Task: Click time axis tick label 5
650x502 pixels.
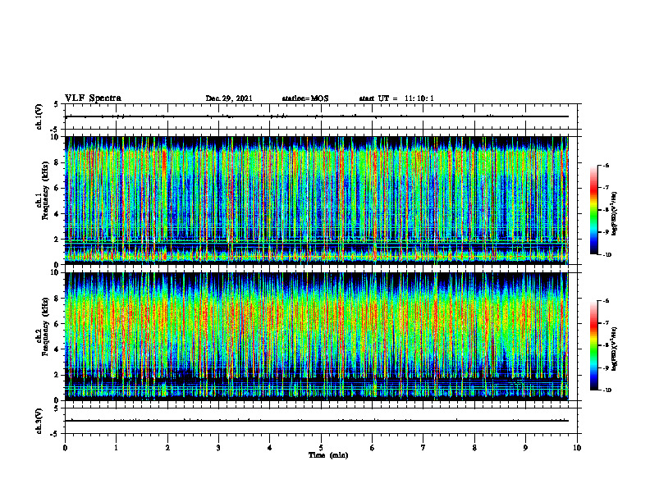Action: pos(321,448)
